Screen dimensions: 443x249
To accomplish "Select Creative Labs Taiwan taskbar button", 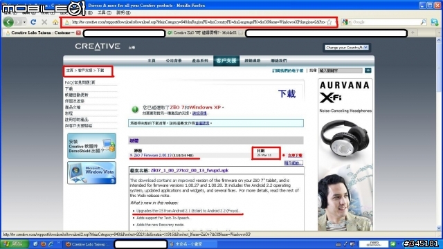I will pos(88,244).
